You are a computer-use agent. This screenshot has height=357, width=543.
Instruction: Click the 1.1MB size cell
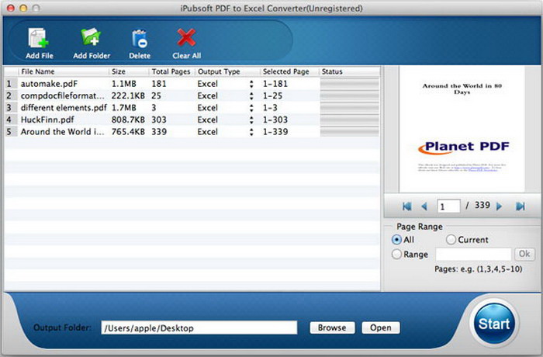click(123, 84)
